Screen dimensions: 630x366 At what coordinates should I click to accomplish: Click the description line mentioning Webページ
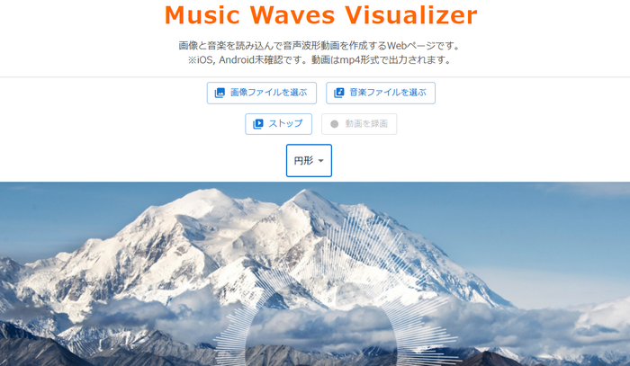pyautogui.click(x=320, y=46)
